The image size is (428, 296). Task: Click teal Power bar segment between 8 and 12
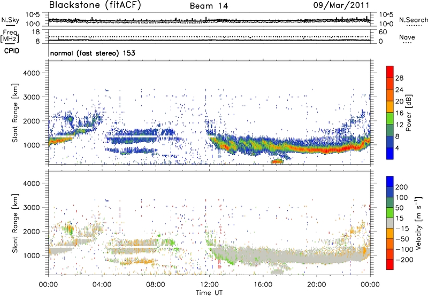pos(390,130)
